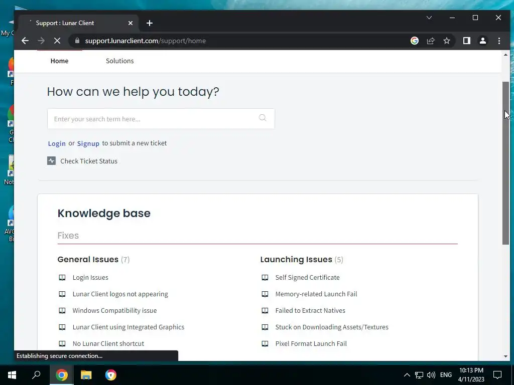Open Check Ticket Status link
Screen dimensions: 514x385
click(x=89, y=161)
